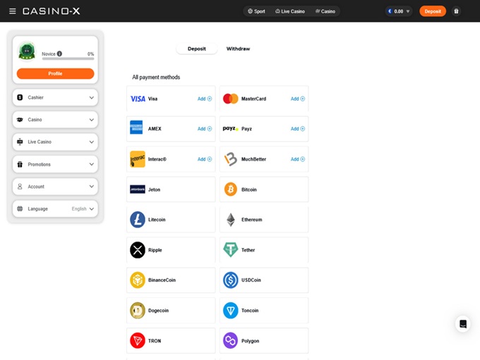Image resolution: width=480 pixels, height=360 pixels.
Task: Click the Novice level info icon
Action: pos(59,54)
